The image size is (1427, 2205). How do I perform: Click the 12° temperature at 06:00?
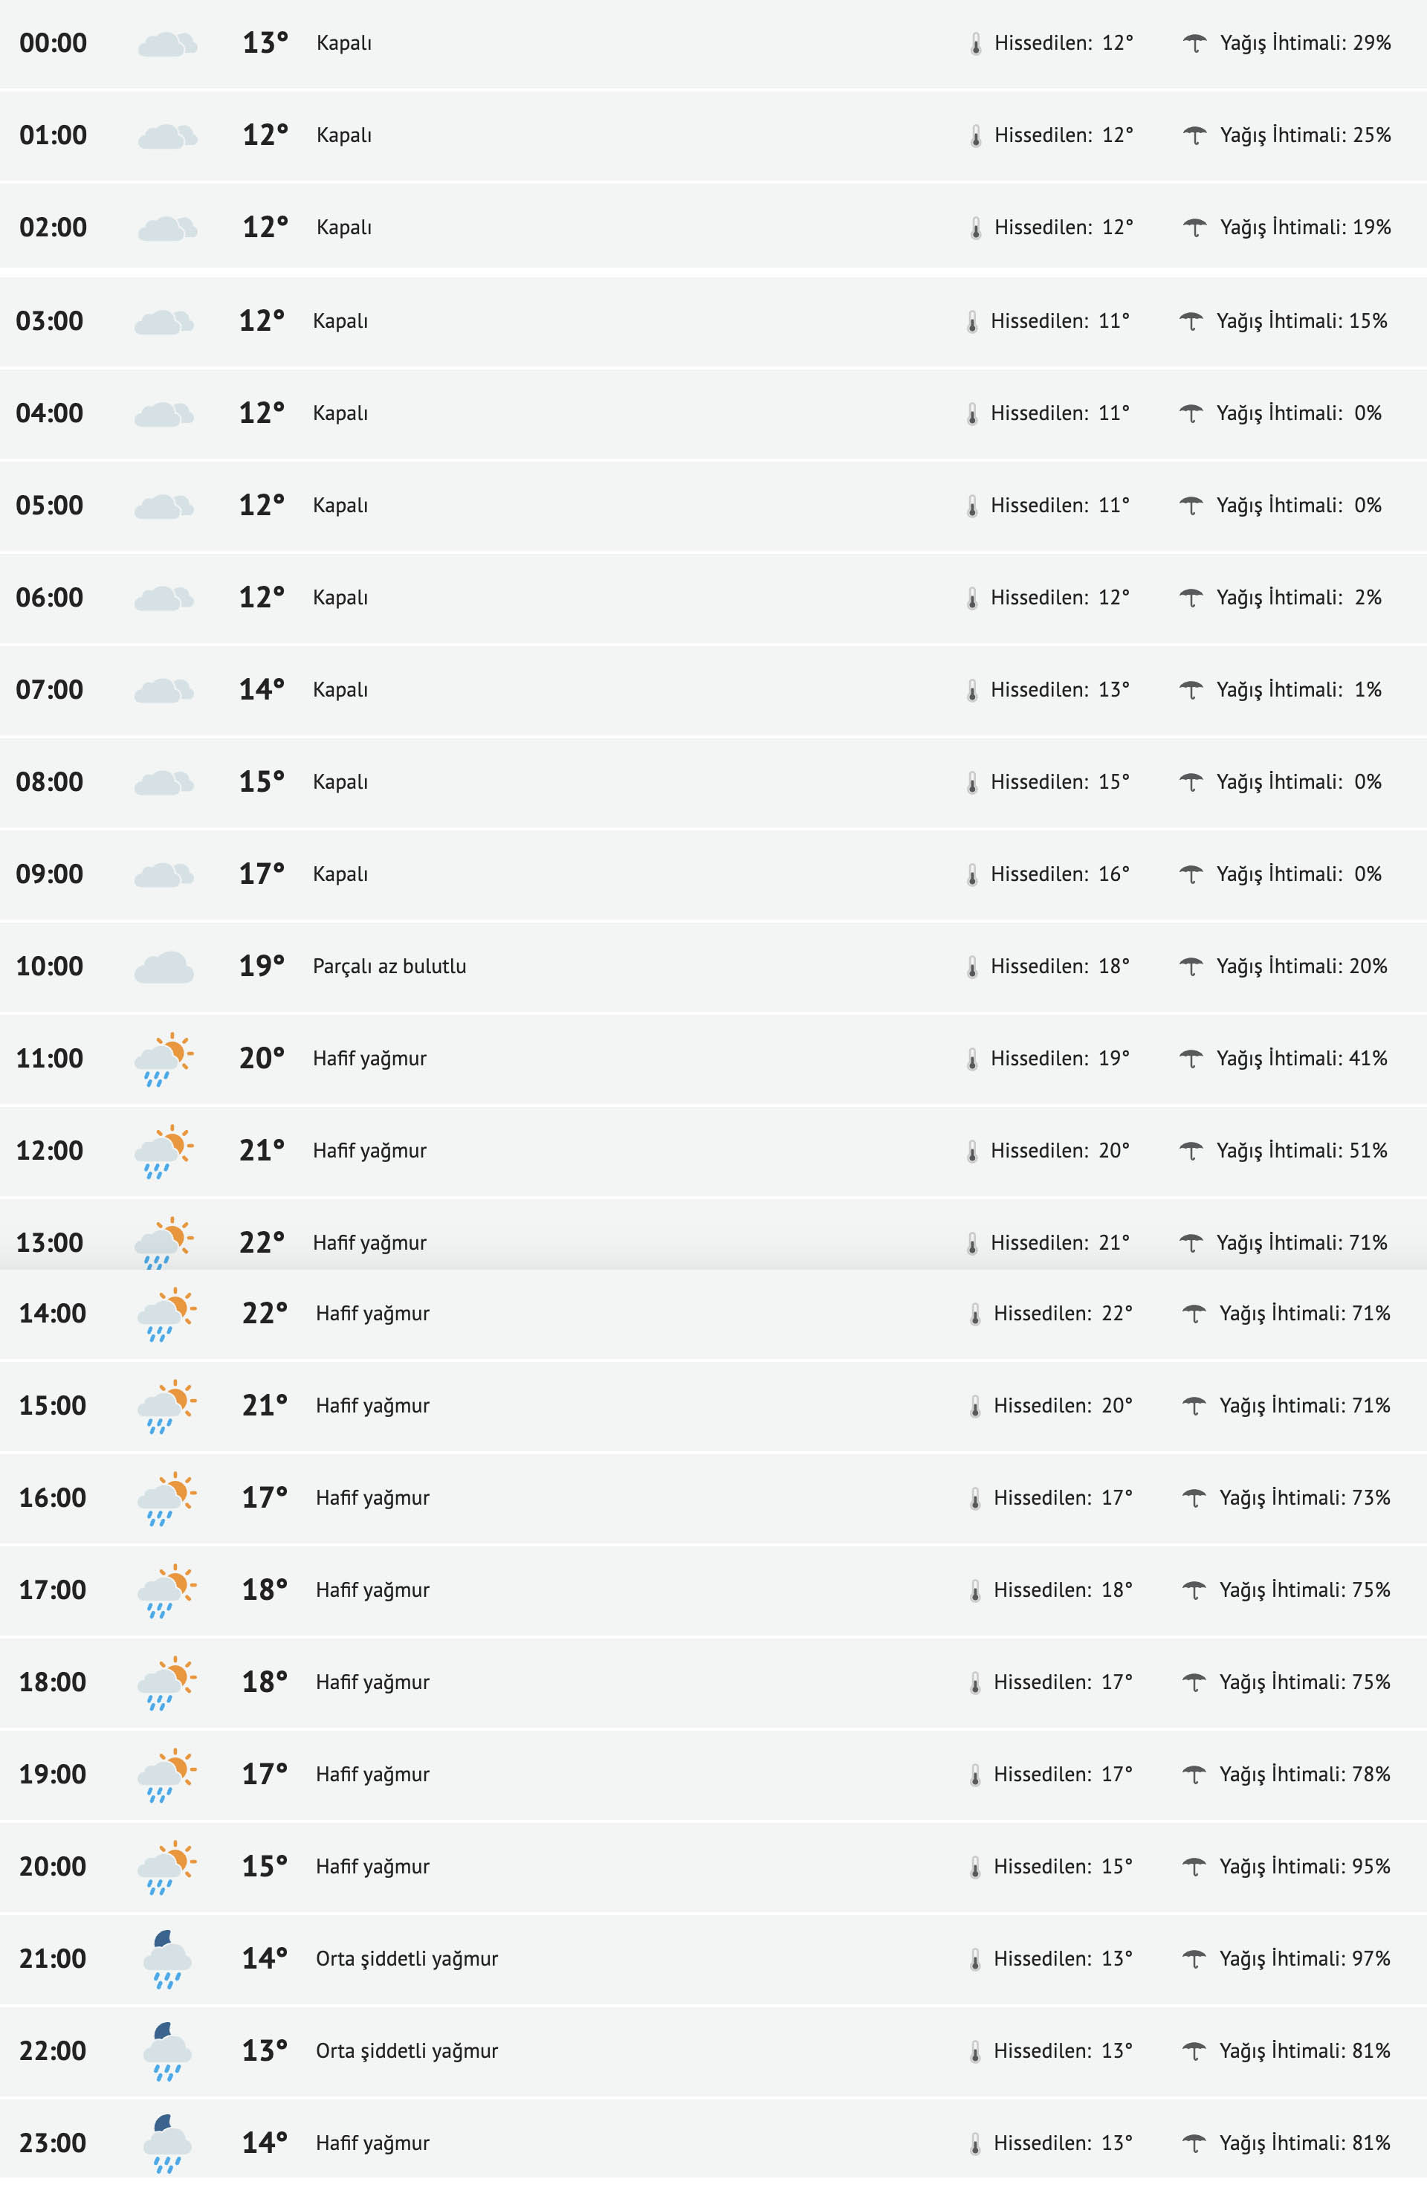tap(262, 598)
